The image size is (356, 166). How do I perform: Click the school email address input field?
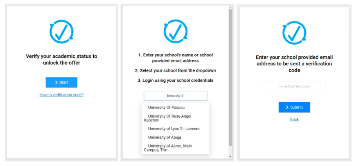294,86
